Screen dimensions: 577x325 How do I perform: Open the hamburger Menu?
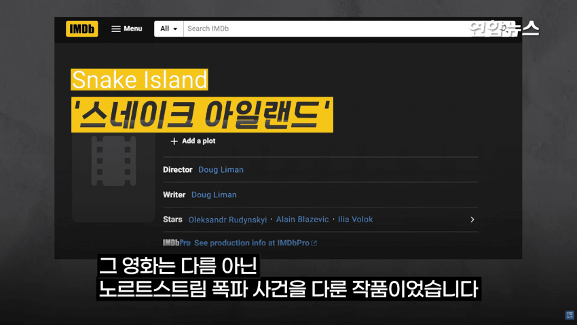(126, 29)
